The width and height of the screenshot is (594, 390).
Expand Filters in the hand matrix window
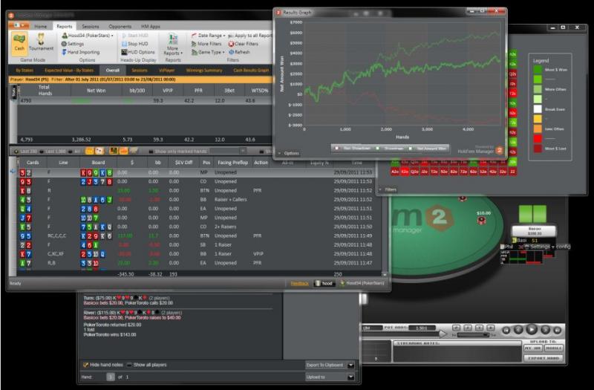click(x=388, y=189)
